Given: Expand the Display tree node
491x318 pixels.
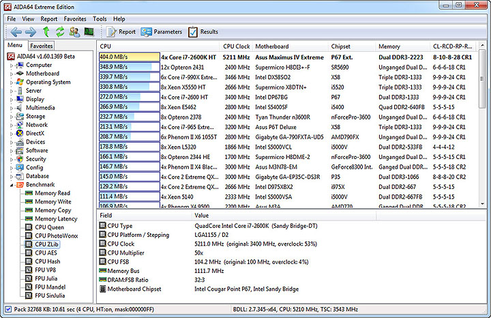Looking at the screenshot, I should tap(12, 100).
